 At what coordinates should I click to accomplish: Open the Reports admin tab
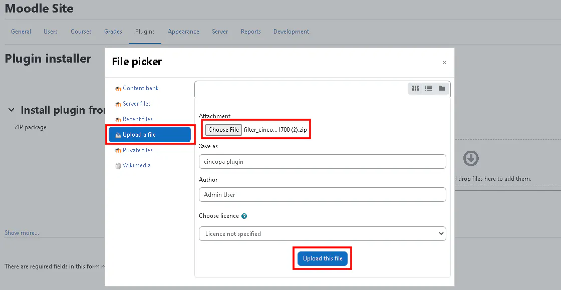pyautogui.click(x=251, y=32)
